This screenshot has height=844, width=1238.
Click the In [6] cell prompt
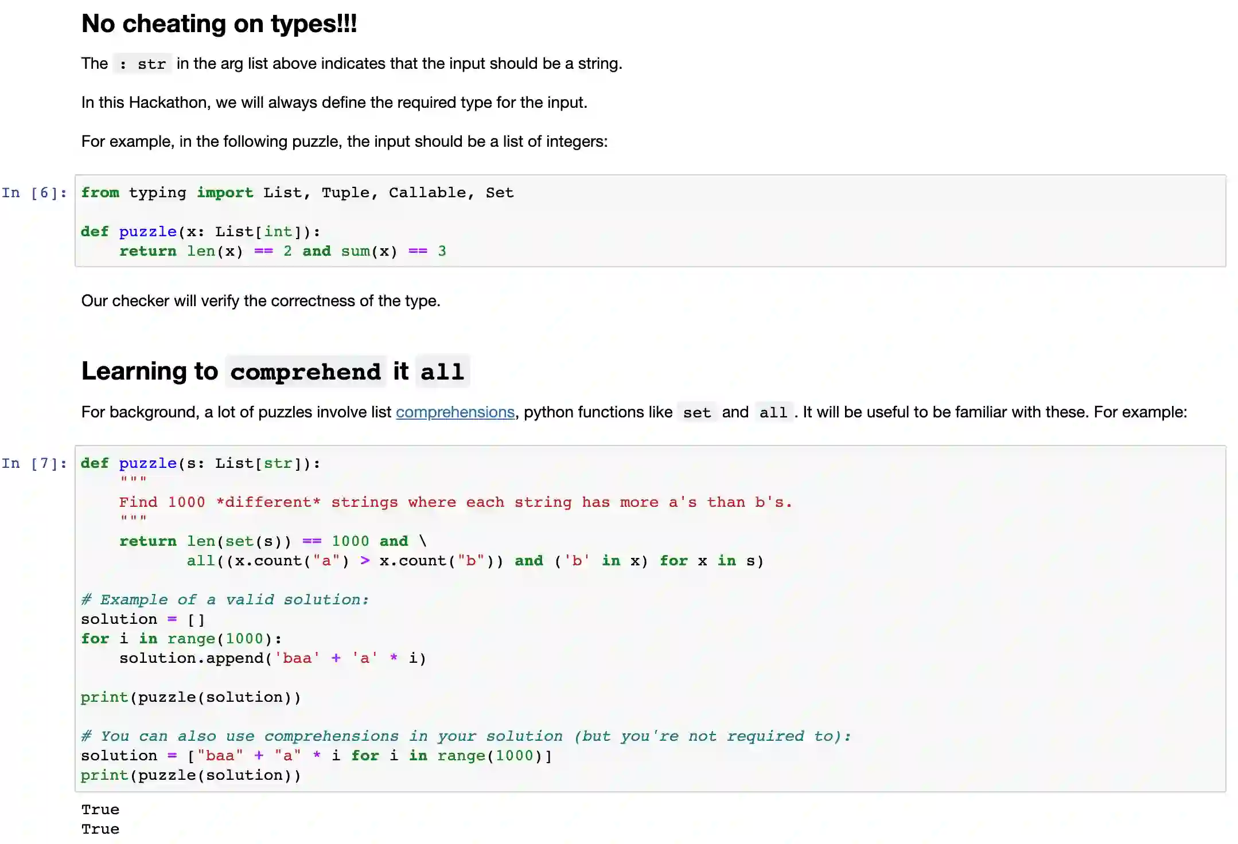pyautogui.click(x=34, y=193)
